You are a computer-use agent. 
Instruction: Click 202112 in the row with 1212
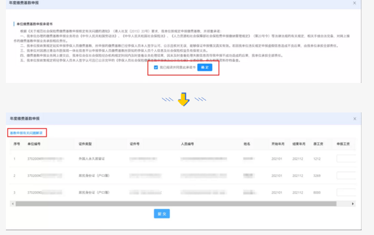pyautogui.click(x=298, y=159)
